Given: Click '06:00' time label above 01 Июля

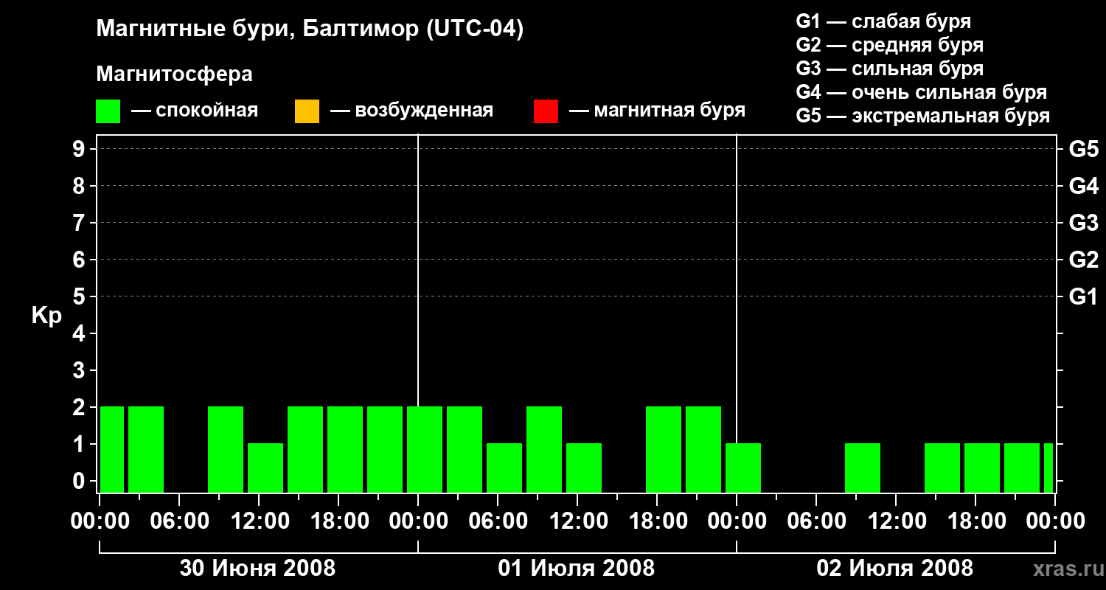Looking at the screenshot, I should click(498, 521).
